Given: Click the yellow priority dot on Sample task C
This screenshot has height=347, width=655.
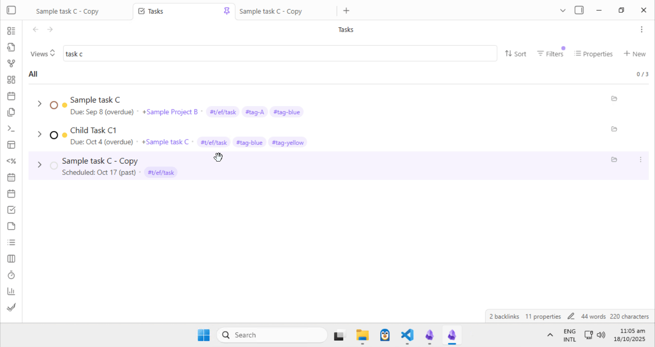Looking at the screenshot, I should [x=65, y=105].
